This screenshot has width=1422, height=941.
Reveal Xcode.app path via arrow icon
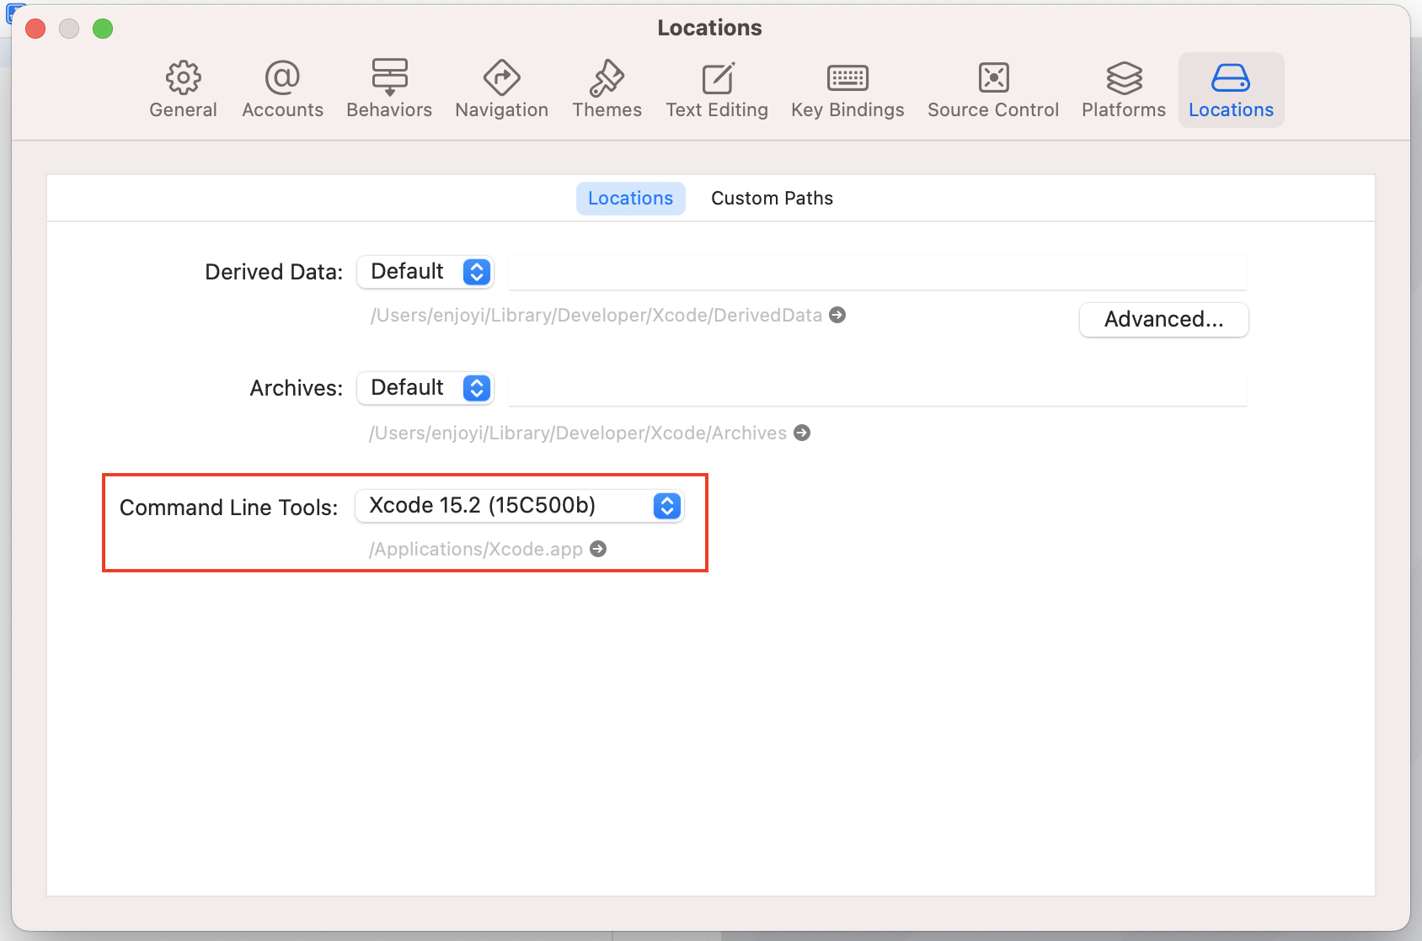point(598,549)
